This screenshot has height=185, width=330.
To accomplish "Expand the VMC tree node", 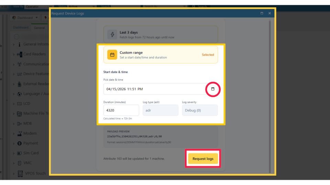I will 14,163.
